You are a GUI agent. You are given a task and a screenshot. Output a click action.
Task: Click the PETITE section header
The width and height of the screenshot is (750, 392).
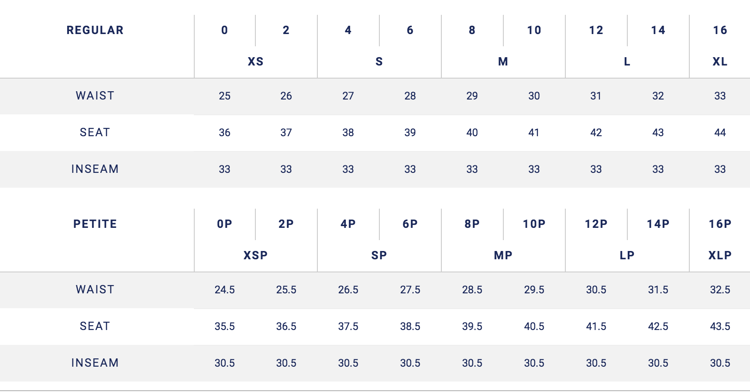pos(95,224)
